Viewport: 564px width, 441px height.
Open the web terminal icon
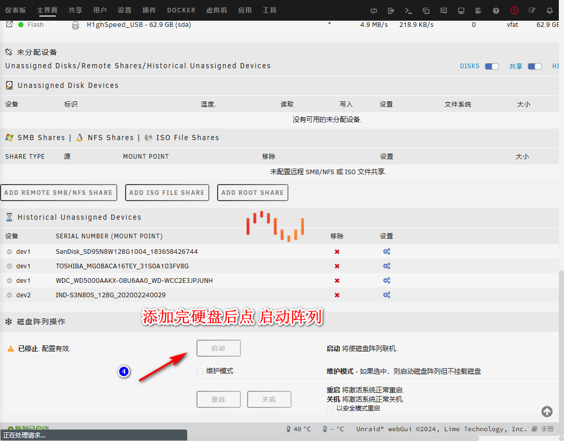[408, 10]
